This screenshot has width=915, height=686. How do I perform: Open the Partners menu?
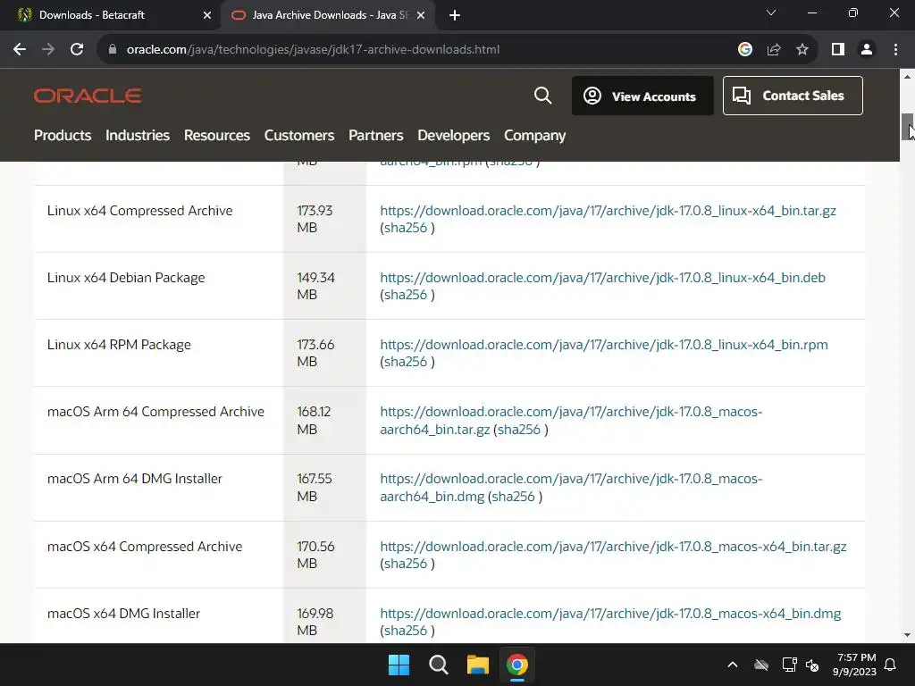pyautogui.click(x=376, y=136)
